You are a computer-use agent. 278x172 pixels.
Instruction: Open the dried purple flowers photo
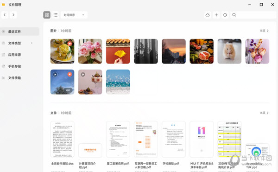click(x=257, y=51)
